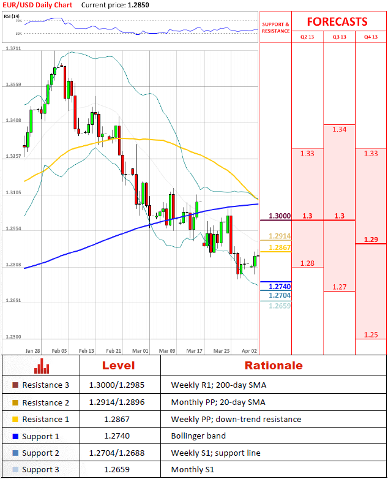Image resolution: width=388 pixels, height=479 pixels.
Task: Click the Resistance 3 dark red swatch
Action: tap(15, 385)
